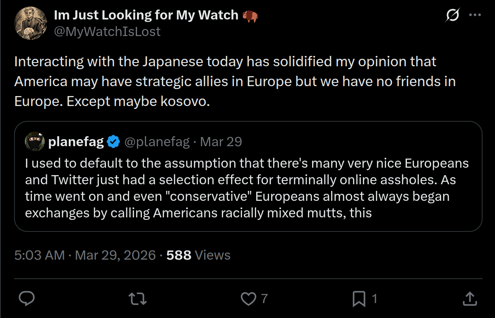
Task: Click the 588 Views count
Action: [x=198, y=255]
